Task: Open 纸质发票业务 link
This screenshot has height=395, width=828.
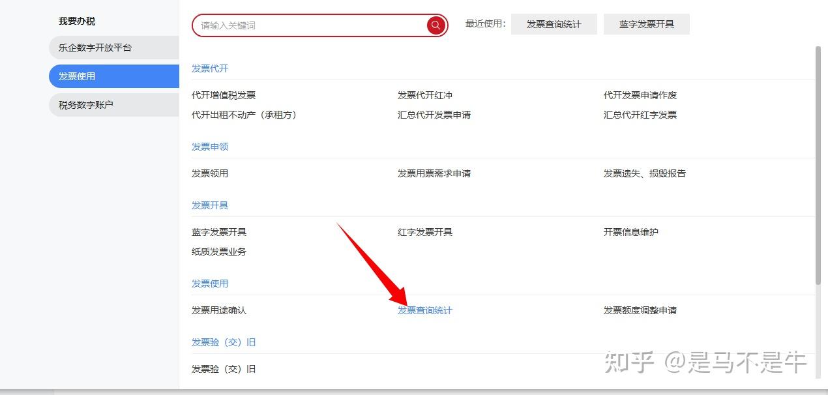Action: click(x=219, y=252)
